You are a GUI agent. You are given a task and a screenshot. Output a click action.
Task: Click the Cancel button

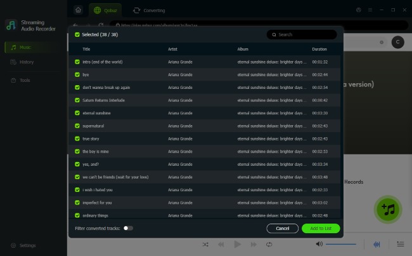pyautogui.click(x=283, y=228)
